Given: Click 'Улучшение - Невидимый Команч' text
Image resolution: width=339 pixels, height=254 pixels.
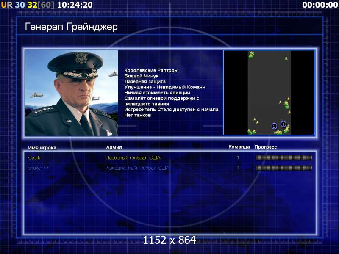Looking at the screenshot, I should coord(165,87).
